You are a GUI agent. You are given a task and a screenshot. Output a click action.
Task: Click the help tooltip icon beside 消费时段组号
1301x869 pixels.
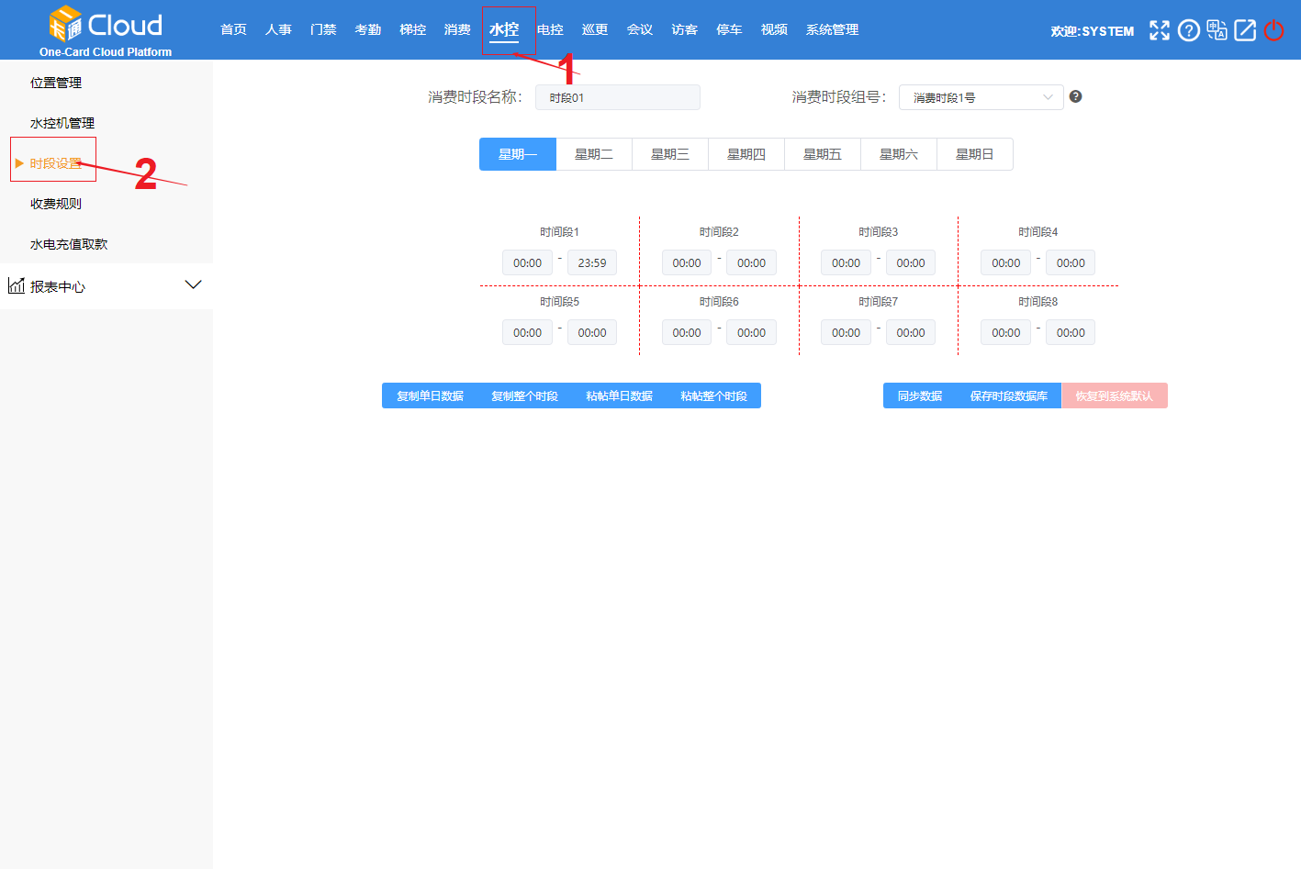1076,96
